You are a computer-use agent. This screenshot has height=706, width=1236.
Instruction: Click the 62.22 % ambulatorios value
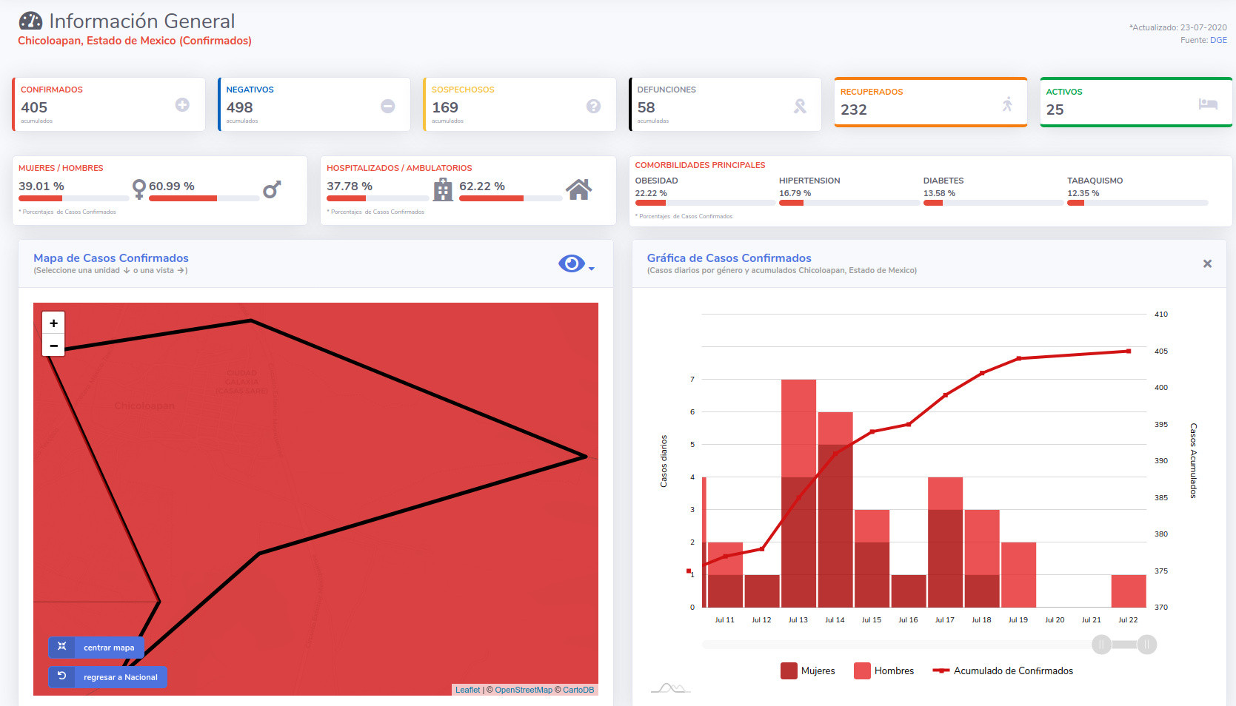[482, 186]
